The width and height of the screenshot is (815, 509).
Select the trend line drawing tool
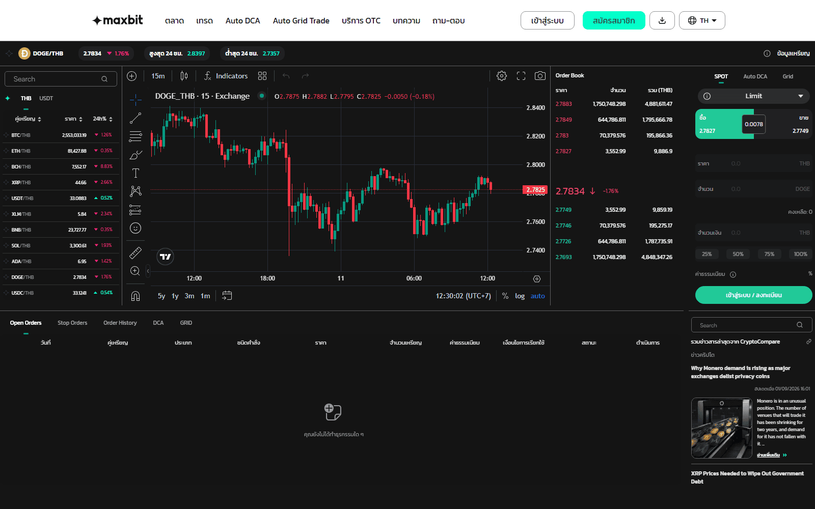coord(135,118)
